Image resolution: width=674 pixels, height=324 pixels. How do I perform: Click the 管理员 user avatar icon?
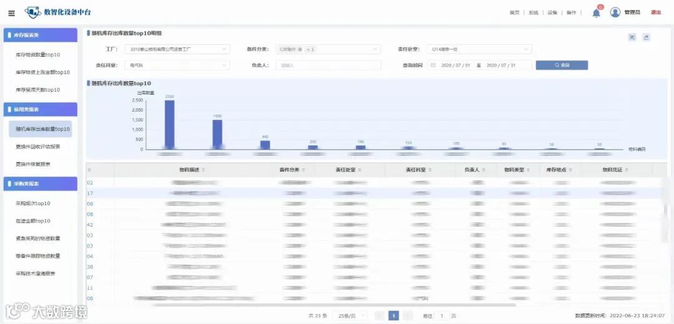coord(615,12)
